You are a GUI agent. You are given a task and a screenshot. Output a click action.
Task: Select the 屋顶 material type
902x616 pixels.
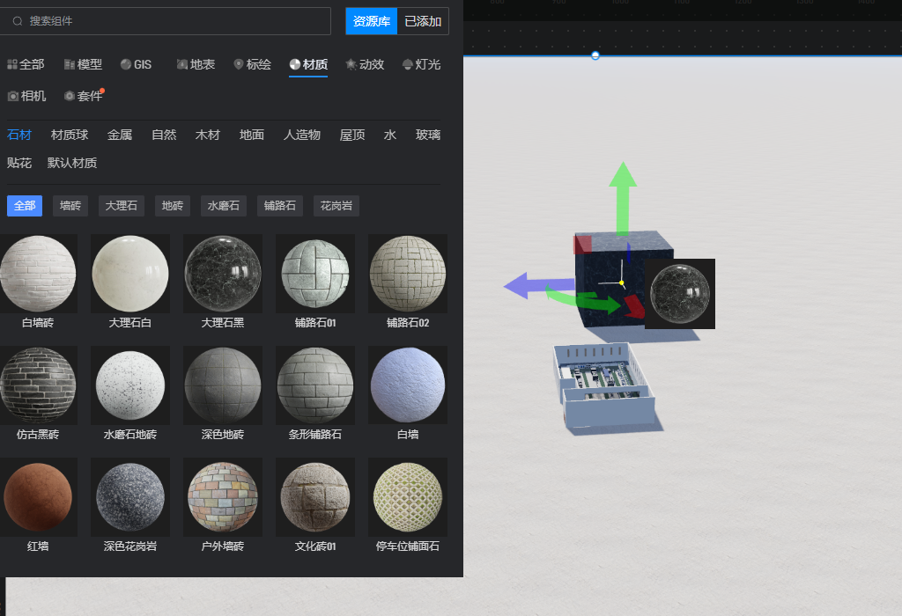click(x=352, y=135)
